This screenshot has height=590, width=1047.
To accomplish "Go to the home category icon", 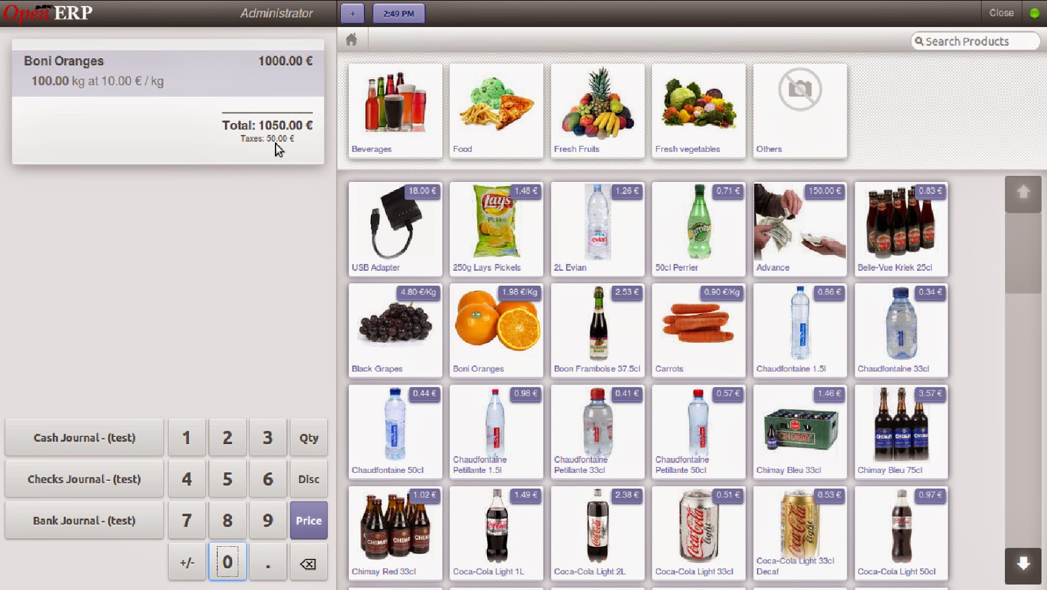I will (351, 40).
